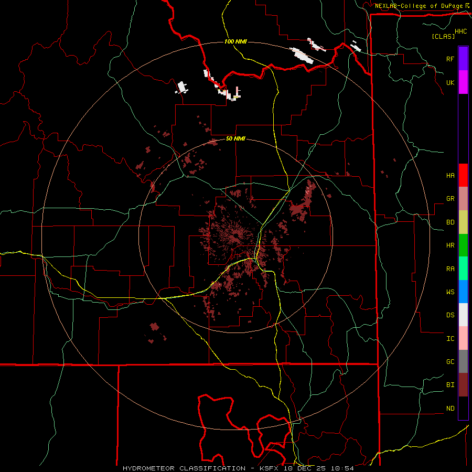The height and width of the screenshot is (472, 472).
Task: Click the IC legend label
Action: coord(450,339)
